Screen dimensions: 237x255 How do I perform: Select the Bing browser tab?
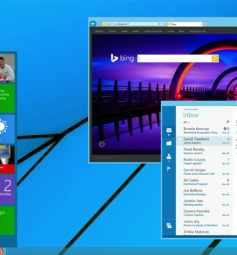[x=184, y=24]
